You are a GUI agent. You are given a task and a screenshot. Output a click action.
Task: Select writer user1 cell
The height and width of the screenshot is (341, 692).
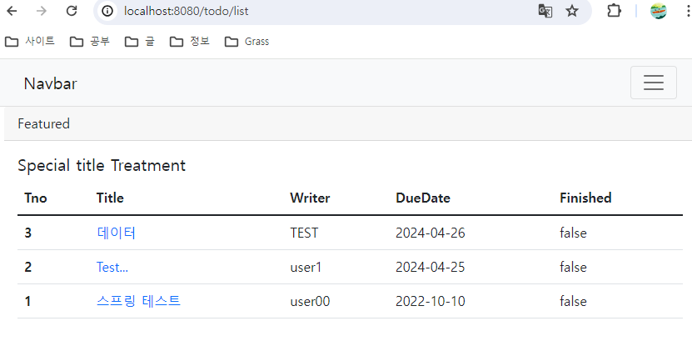point(306,268)
